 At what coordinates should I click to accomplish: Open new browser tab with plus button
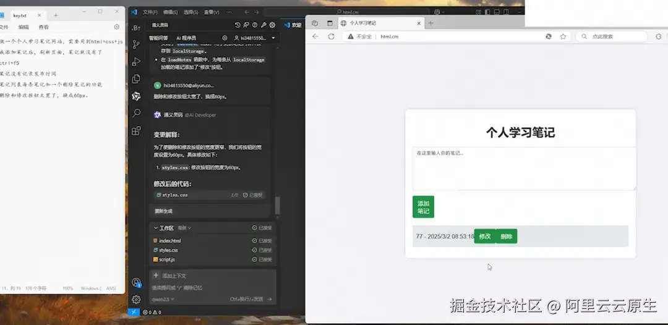pos(430,23)
